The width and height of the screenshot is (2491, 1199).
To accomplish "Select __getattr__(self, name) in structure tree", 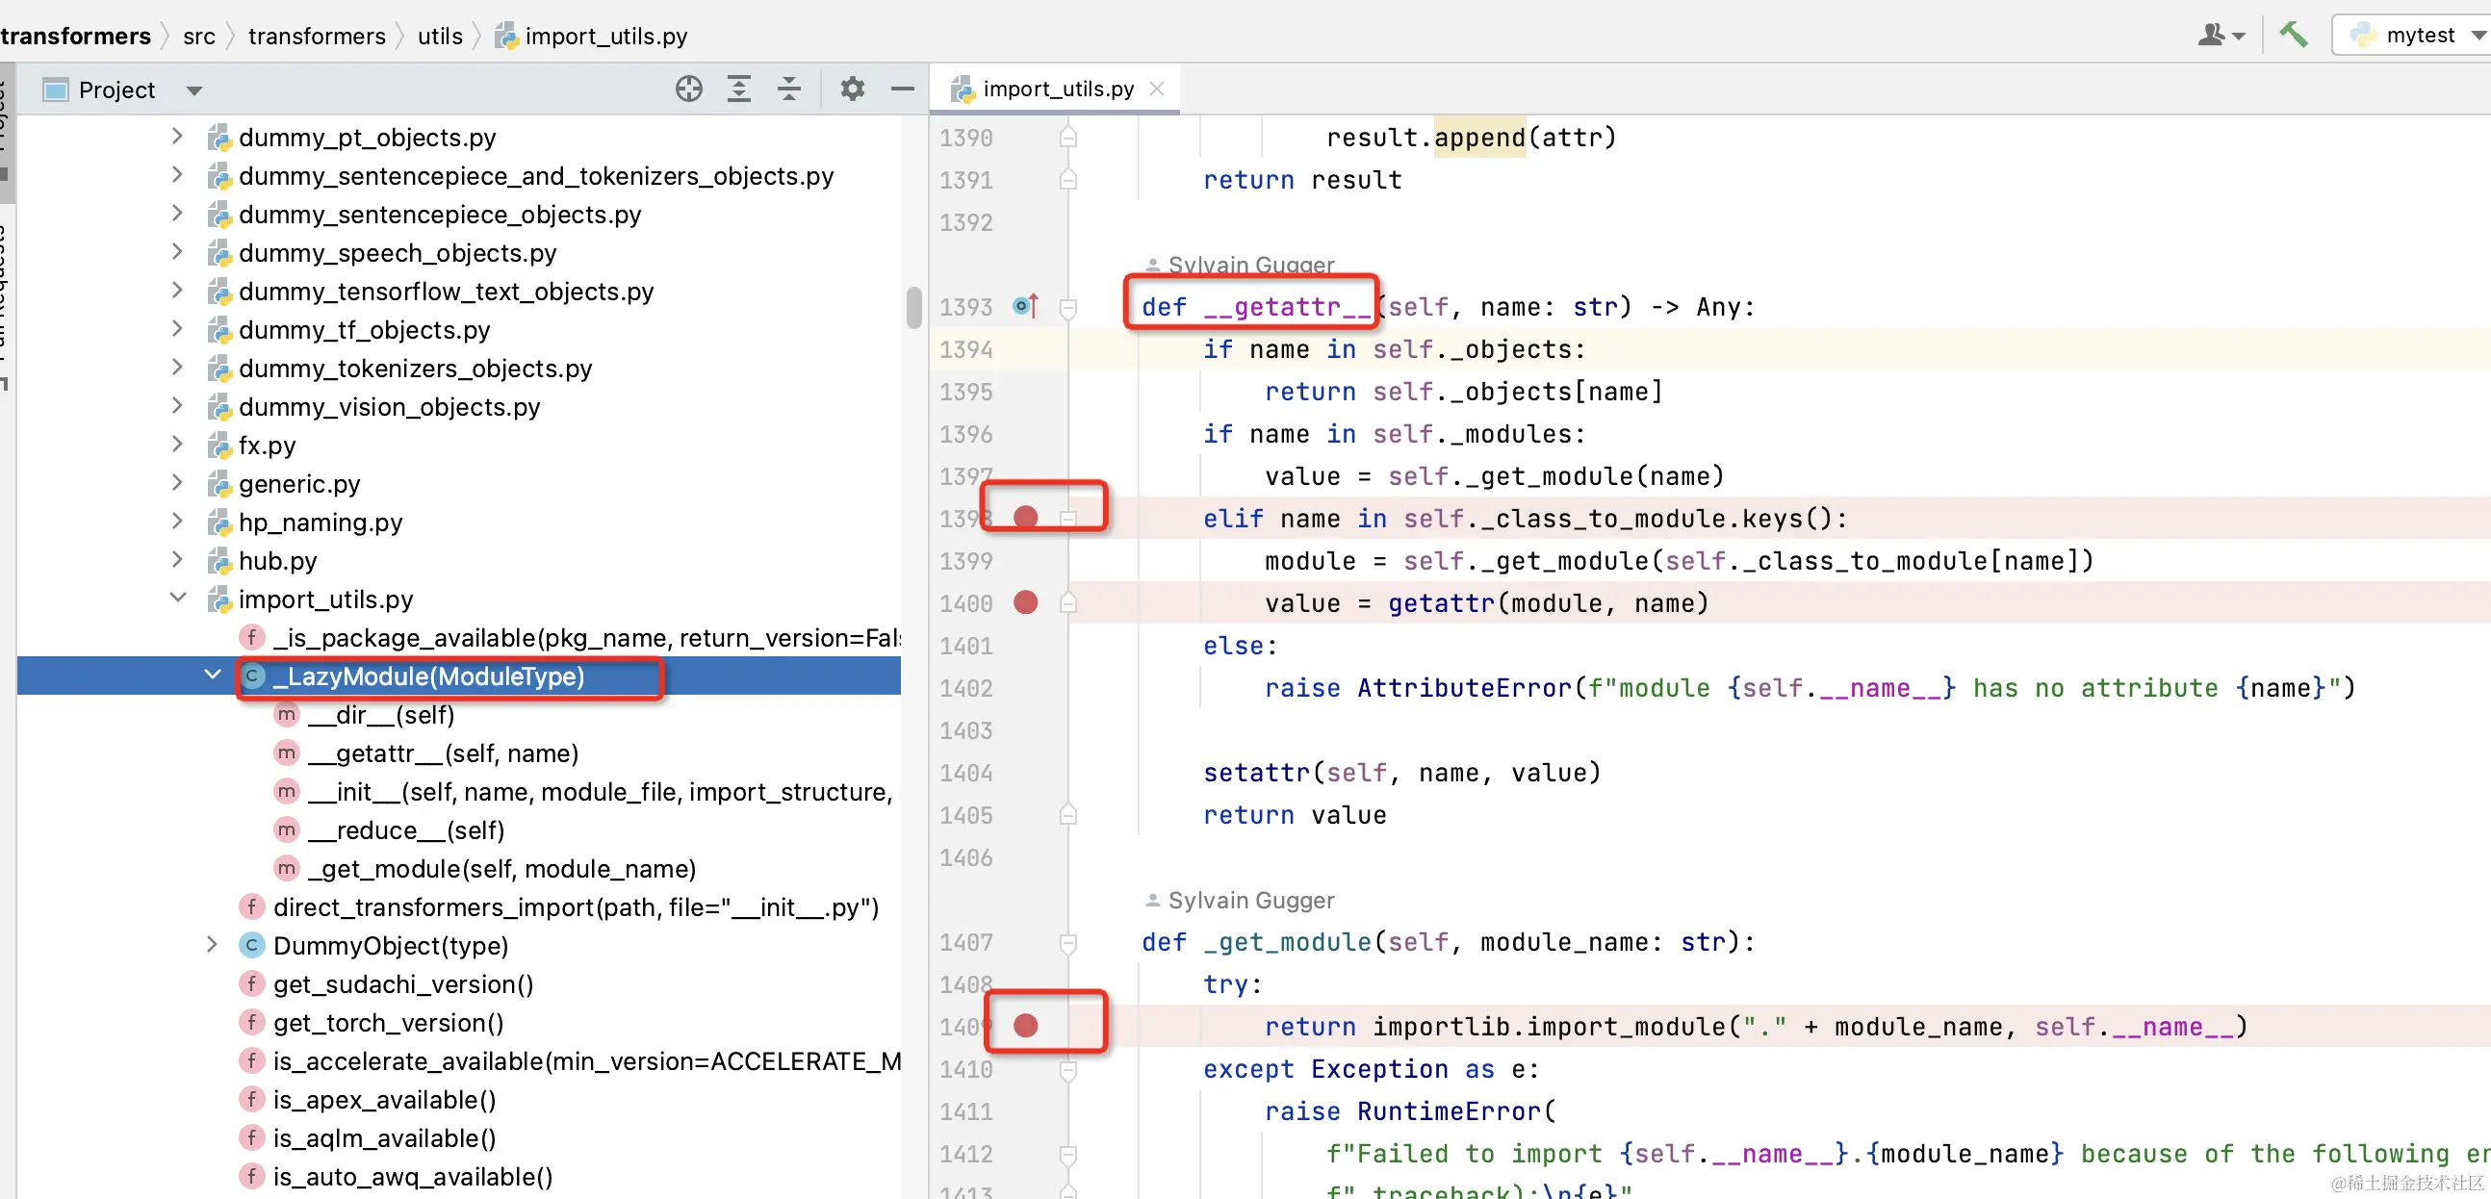I will point(443,753).
